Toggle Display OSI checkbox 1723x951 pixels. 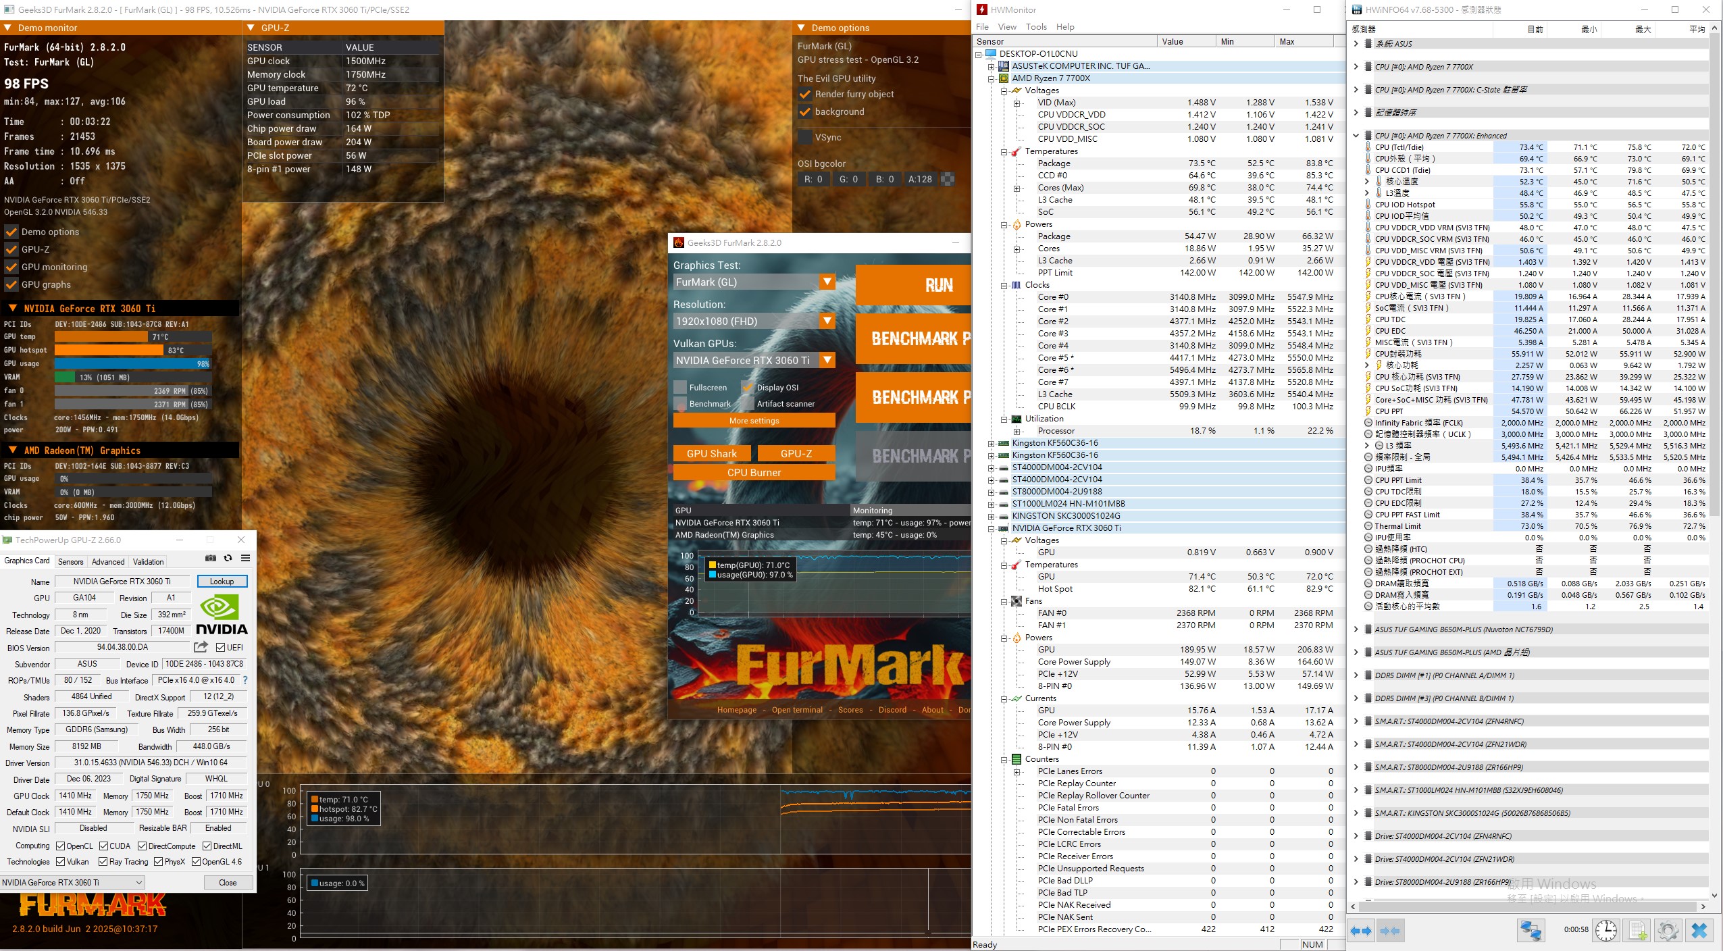click(748, 388)
